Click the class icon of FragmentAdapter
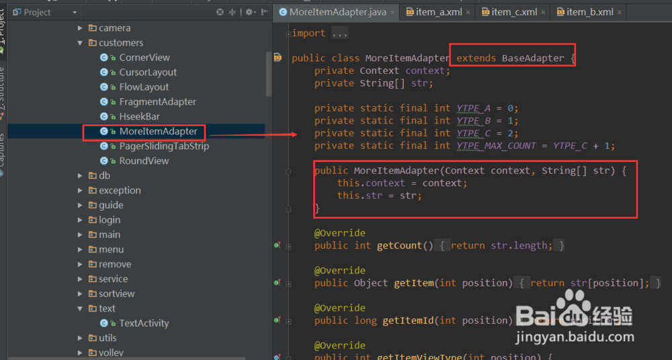The image size is (672, 360). click(x=103, y=101)
